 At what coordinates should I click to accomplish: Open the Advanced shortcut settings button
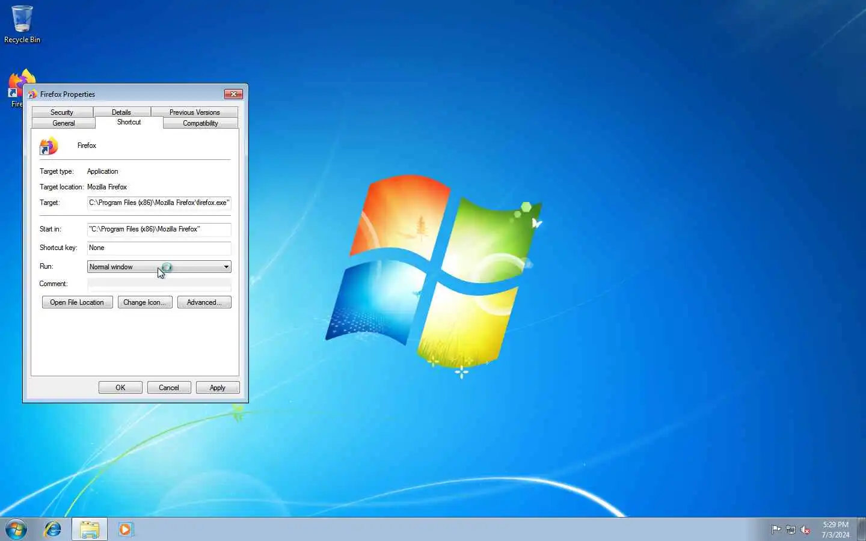(204, 302)
